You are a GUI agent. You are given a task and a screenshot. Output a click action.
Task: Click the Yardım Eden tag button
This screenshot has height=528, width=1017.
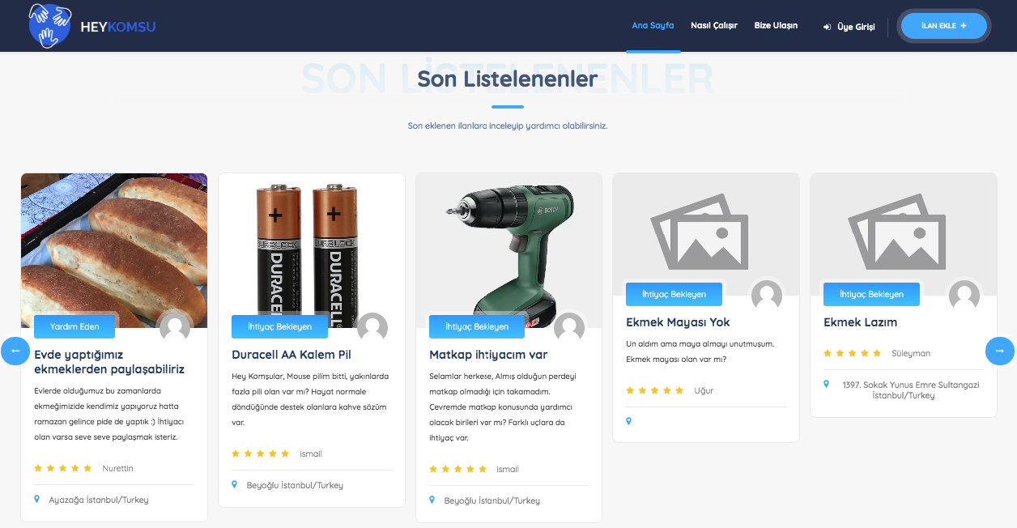click(74, 326)
